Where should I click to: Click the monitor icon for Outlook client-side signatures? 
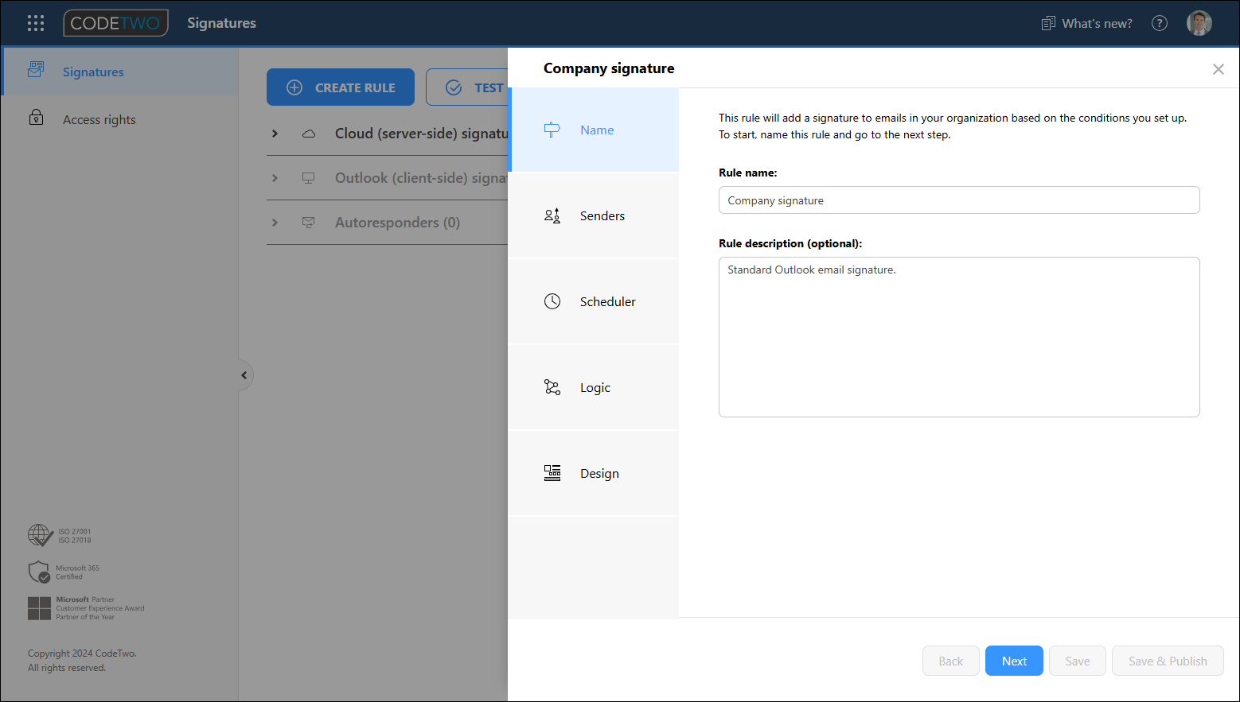coord(308,177)
